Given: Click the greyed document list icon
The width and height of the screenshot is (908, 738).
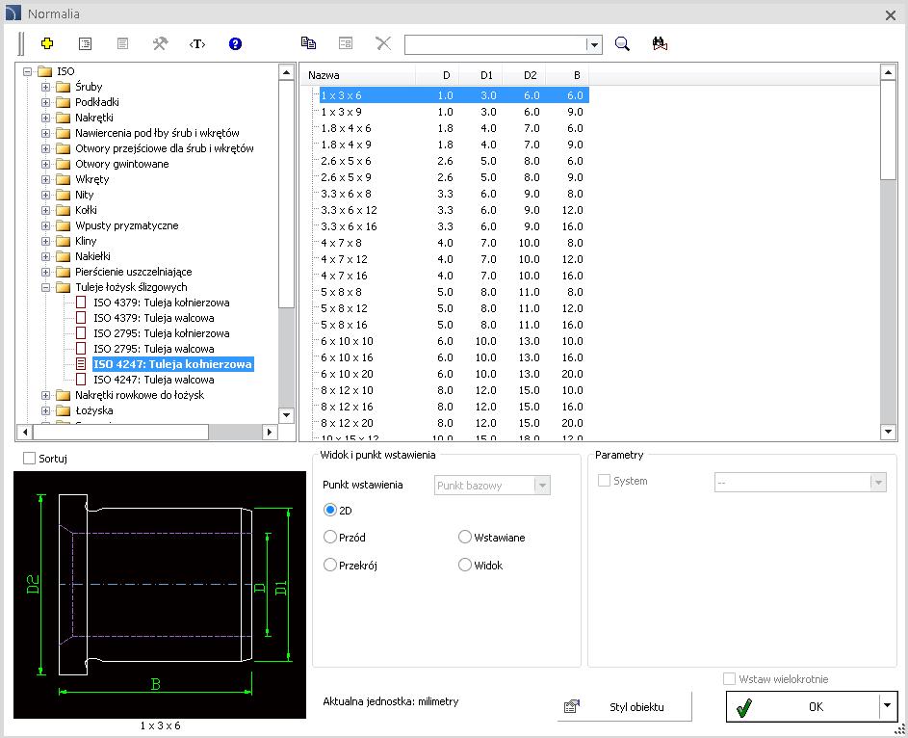Looking at the screenshot, I should pos(122,43).
